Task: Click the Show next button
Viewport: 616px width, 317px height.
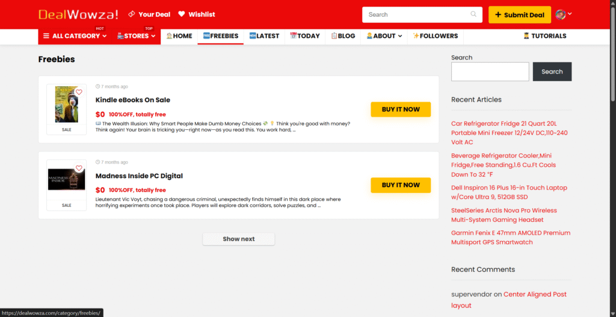Action: 238,239
